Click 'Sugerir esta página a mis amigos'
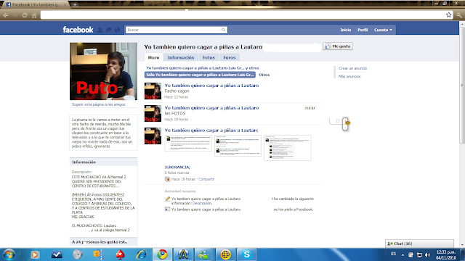Image resolution: width=465 pixels, height=261 pixels. click(99, 104)
